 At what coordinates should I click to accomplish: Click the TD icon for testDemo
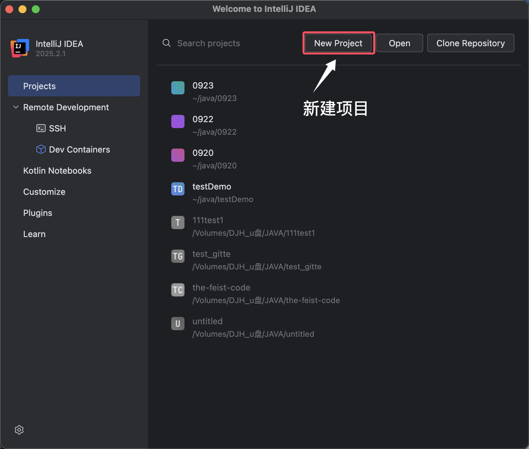(x=178, y=189)
